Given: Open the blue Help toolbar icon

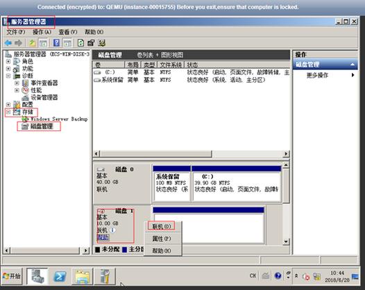Looking at the screenshot, I should pos(56,43).
